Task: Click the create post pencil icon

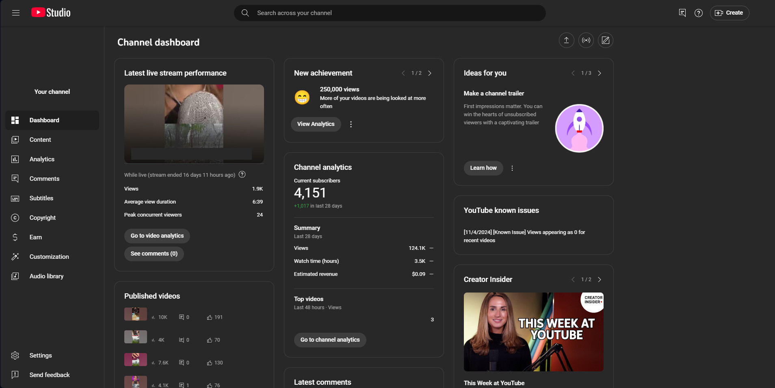Action: click(605, 40)
